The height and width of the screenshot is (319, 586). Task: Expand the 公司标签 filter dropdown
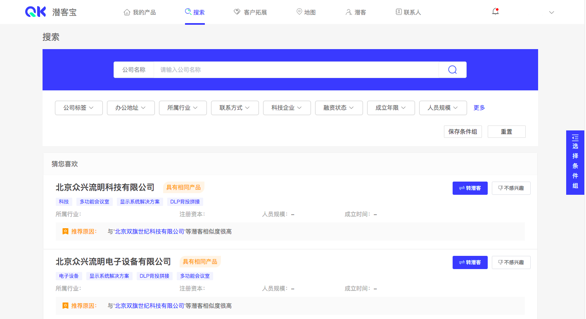coord(79,108)
